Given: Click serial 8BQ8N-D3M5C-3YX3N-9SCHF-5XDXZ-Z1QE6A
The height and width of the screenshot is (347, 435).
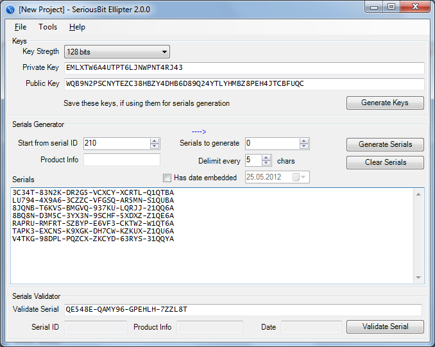Looking at the screenshot, I should coord(93,216).
